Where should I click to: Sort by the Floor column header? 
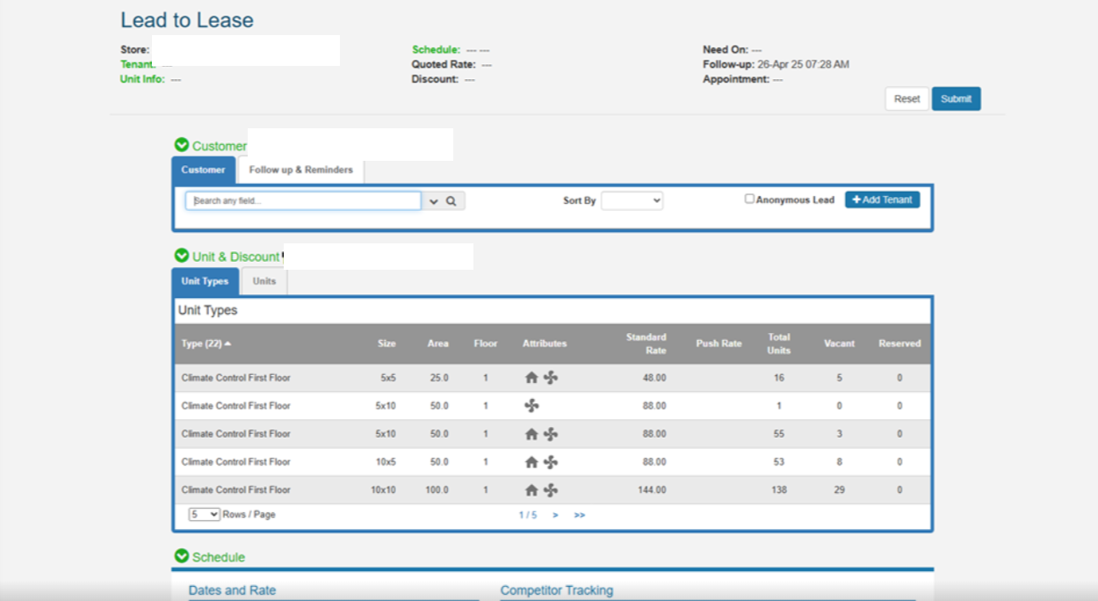(486, 344)
